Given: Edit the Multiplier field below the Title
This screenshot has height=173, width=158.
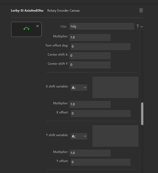Looking at the screenshot, I should (90, 37).
